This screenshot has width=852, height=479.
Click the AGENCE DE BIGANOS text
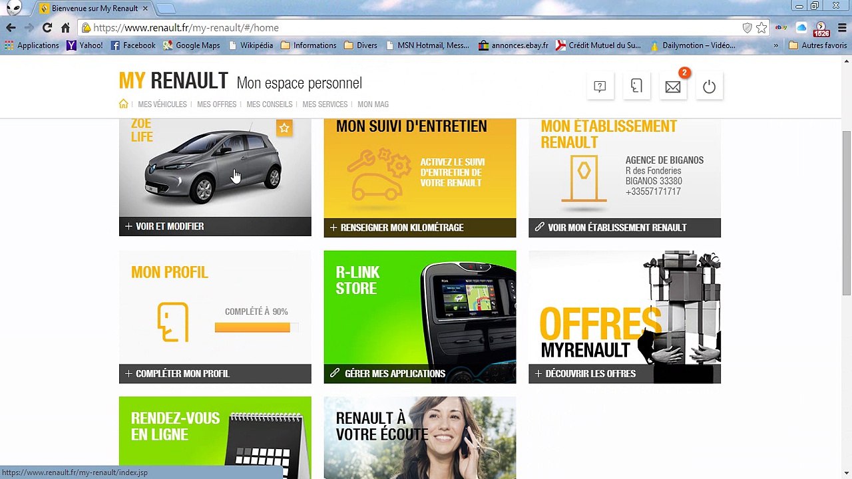tap(664, 160)
